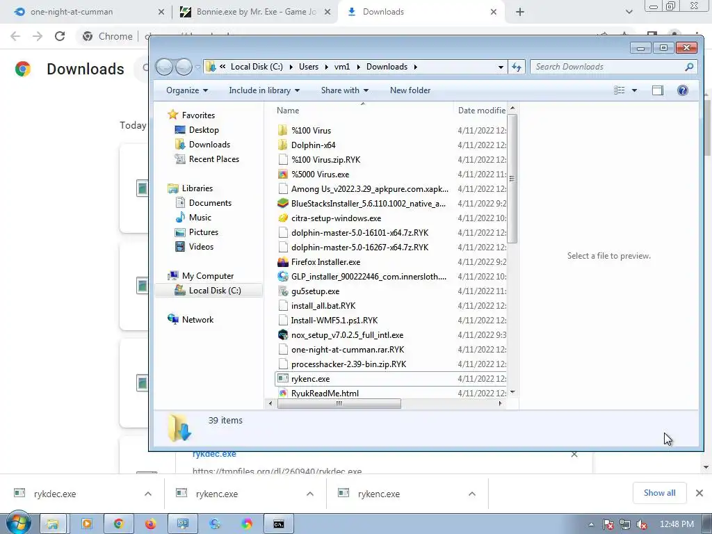Open Firefox from the taskbar
Screen dimensions: 712x534
[150, 524]
